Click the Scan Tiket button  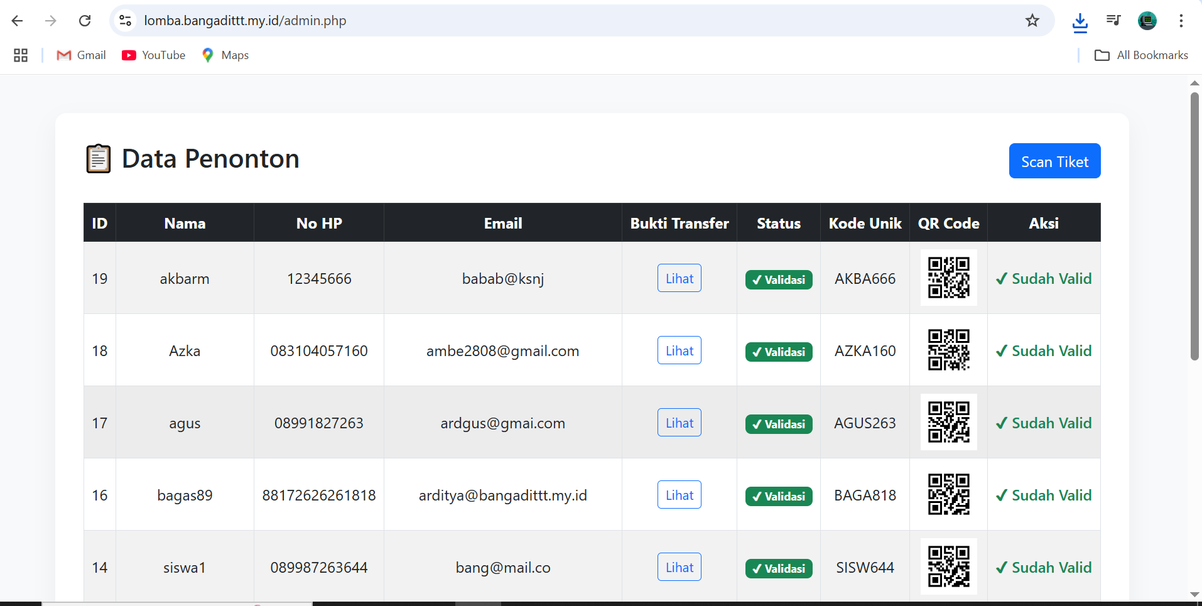pyautogui.click(x=1054, y=161)
